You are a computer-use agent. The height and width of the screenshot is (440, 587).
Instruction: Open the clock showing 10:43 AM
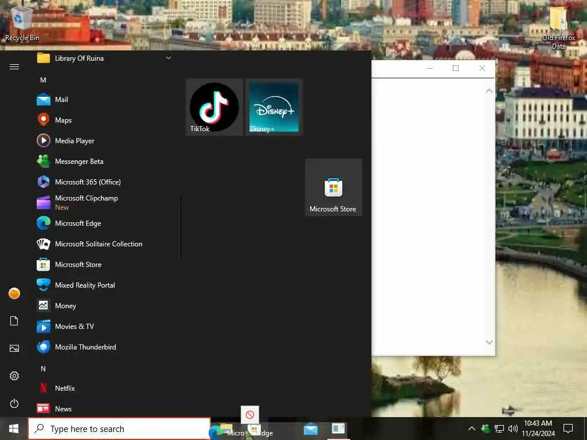point(538,429)
